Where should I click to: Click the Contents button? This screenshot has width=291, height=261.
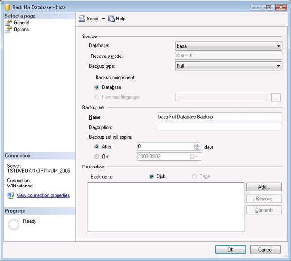[264, 210]
